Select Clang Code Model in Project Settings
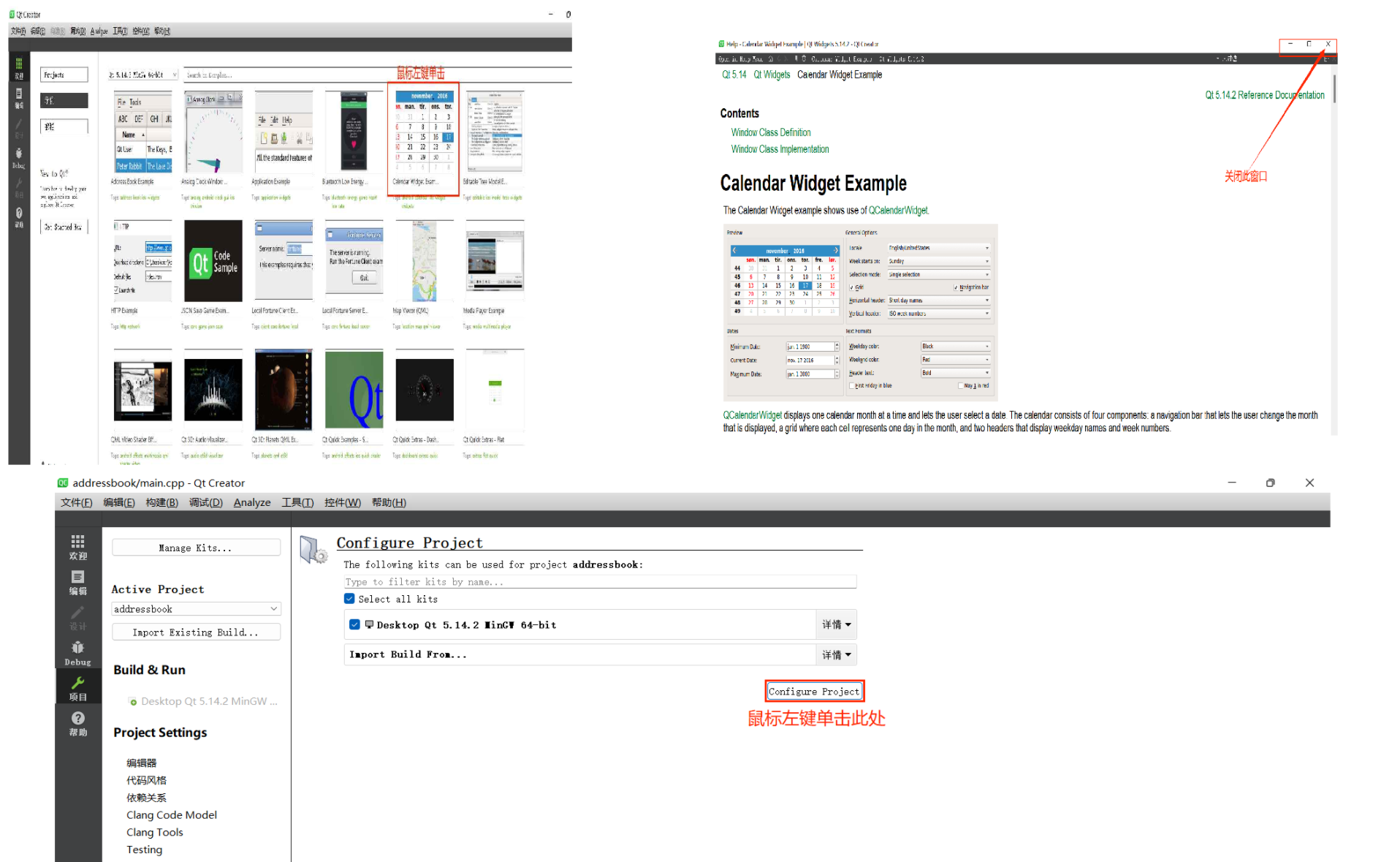Screen dimensions: 1381x862 click(x=172, y=814)
